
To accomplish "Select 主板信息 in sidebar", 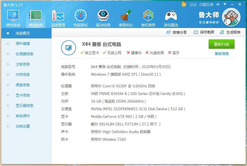I will [26, 64].
